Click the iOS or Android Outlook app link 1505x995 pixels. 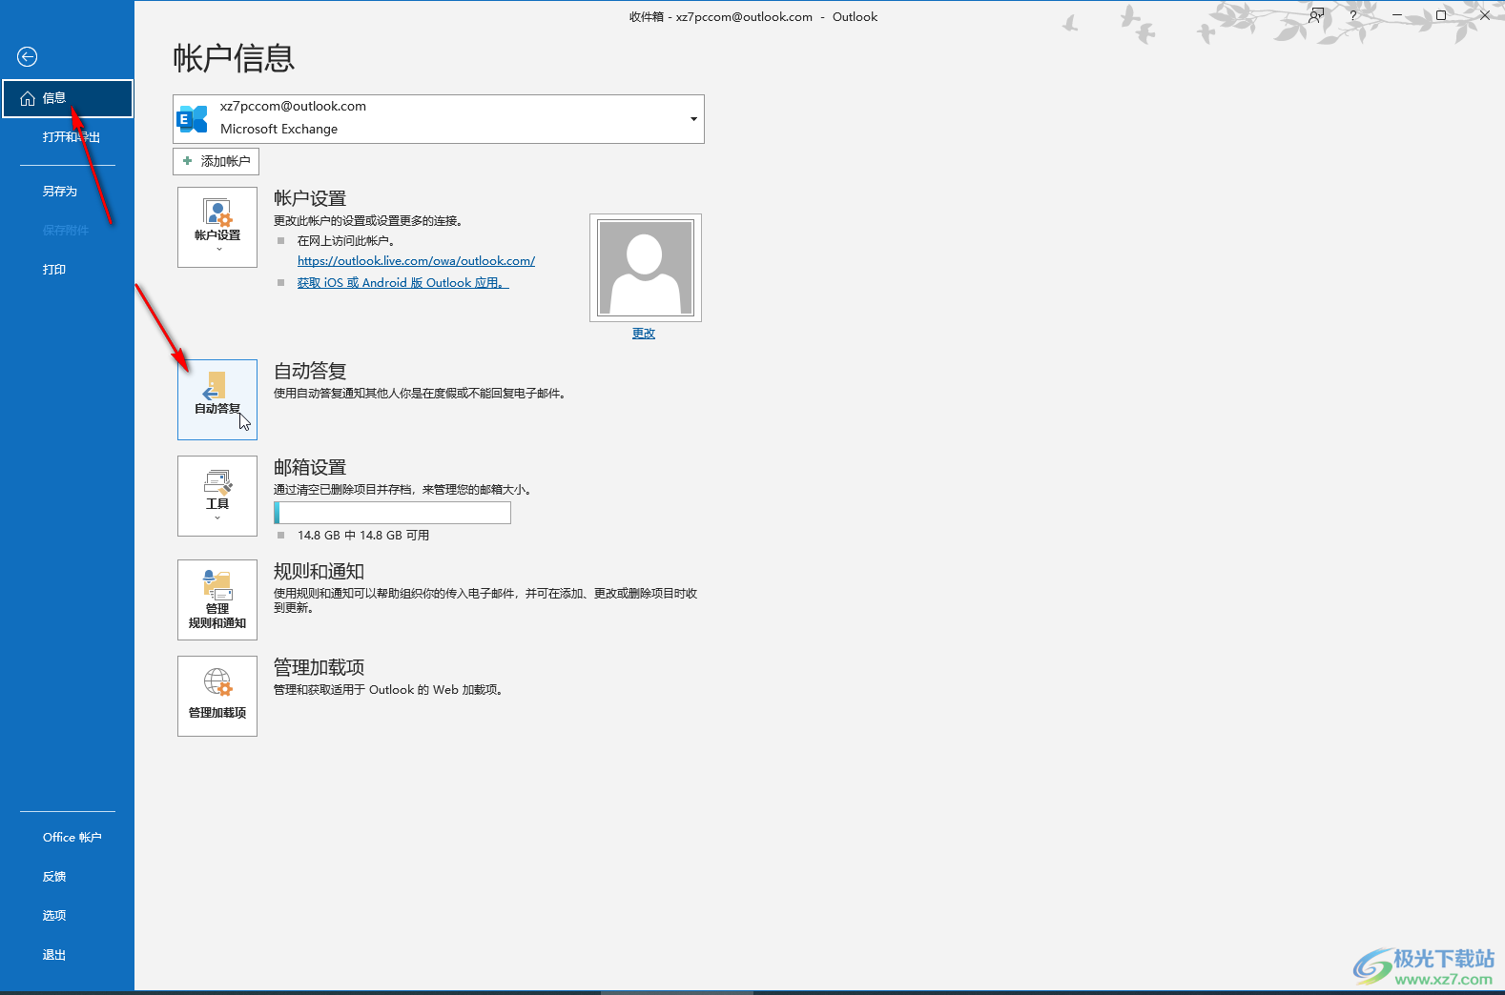(402, 283)
